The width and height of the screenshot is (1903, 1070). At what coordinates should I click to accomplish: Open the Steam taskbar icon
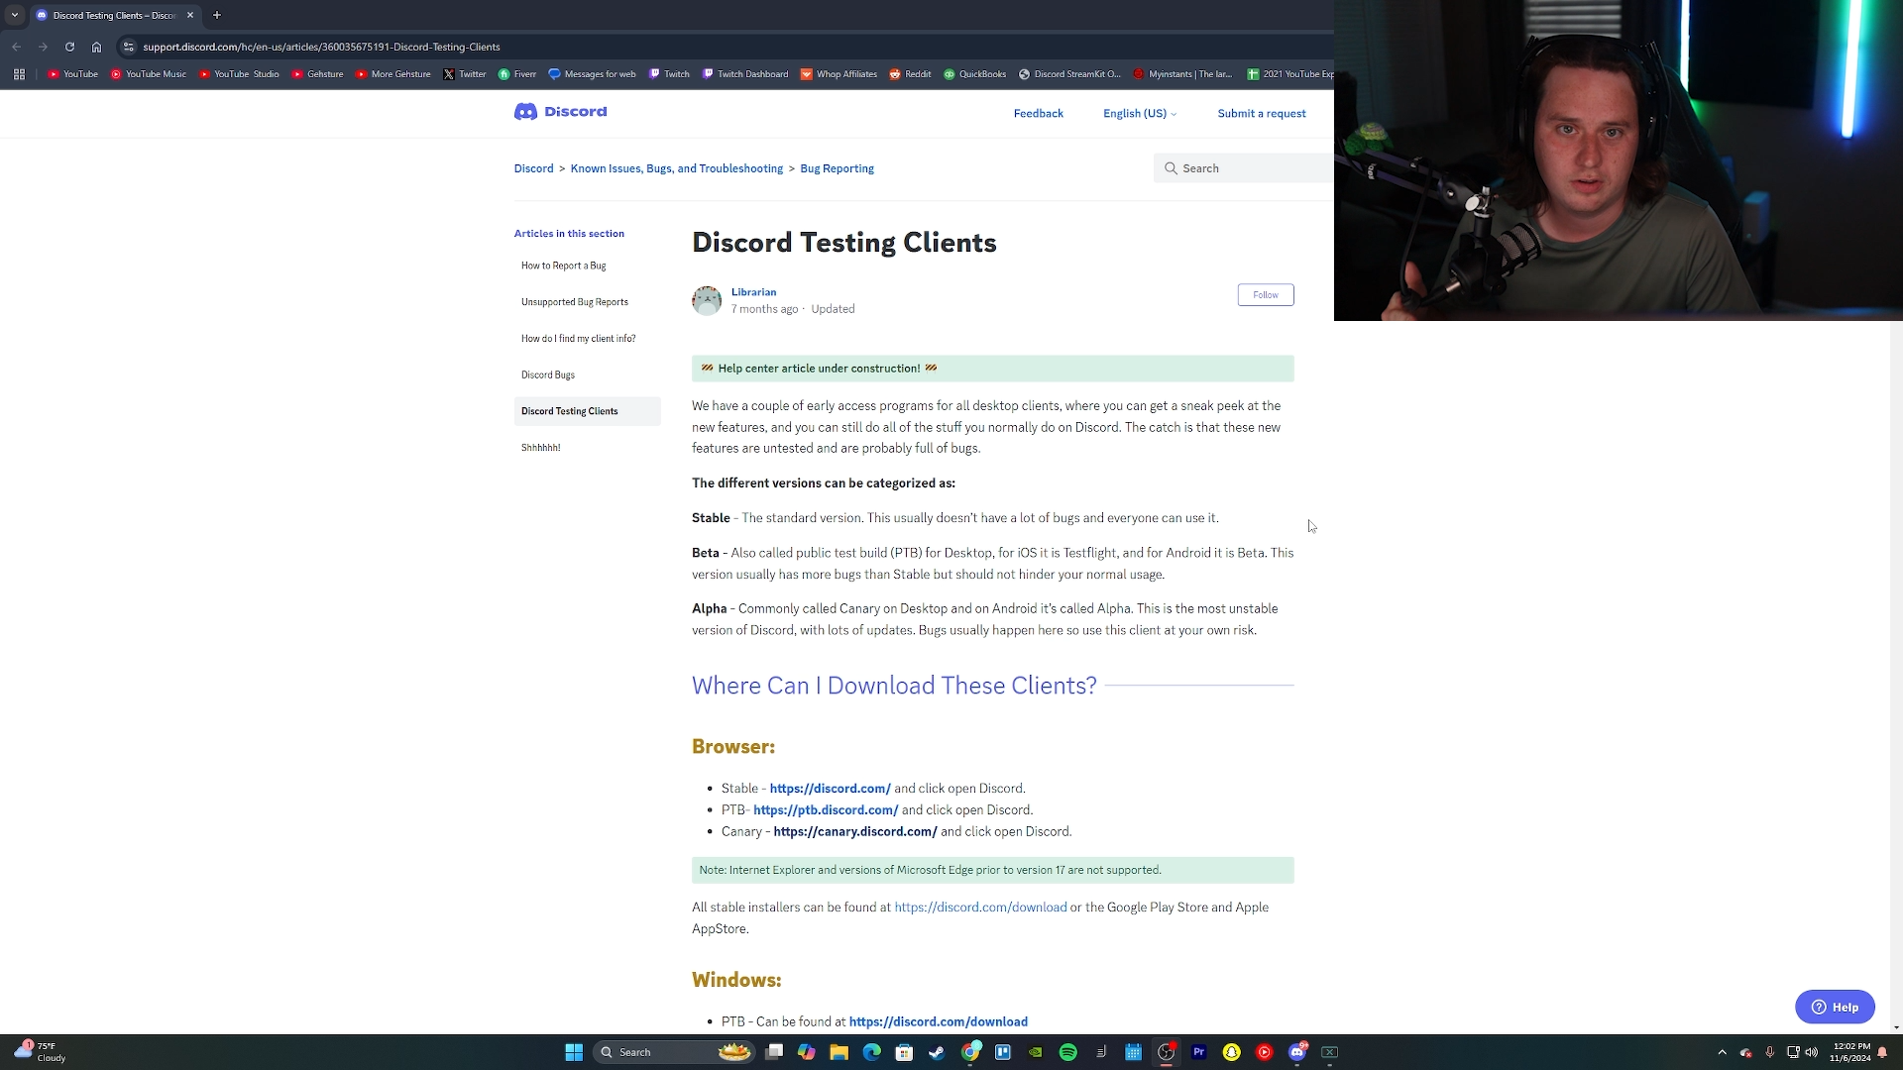pos(937,1052)
